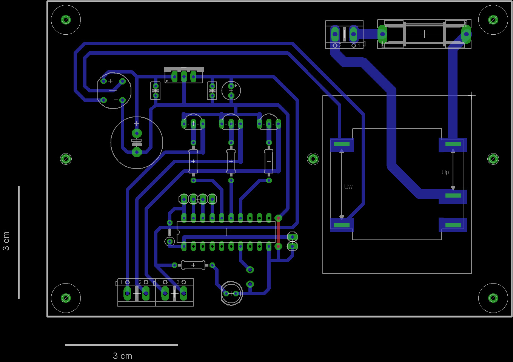This screenshot has height=362, width=513.
Task: Select the red jumper trace beside the IC
Action: point(278,232)
